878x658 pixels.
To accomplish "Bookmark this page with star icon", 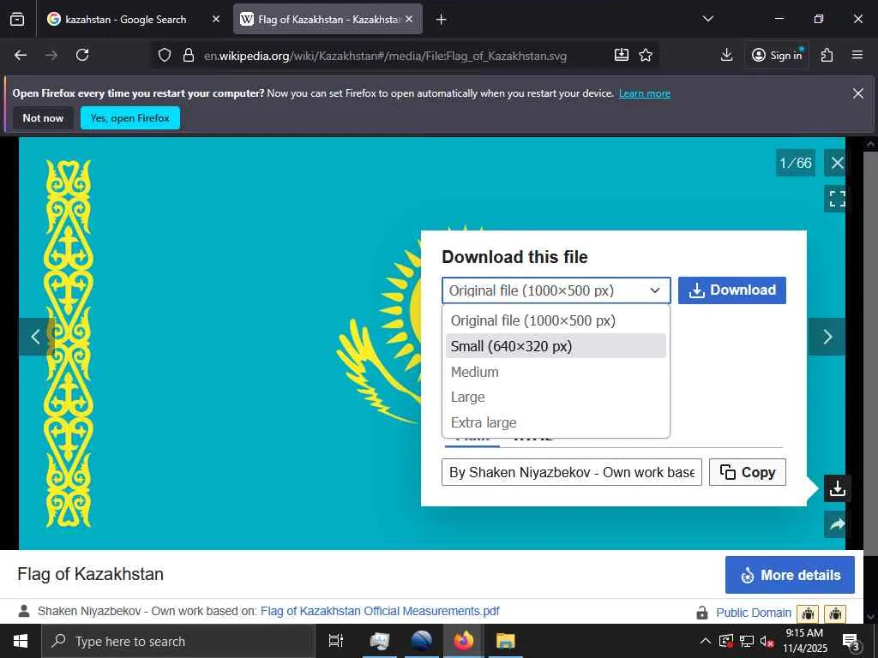I will tap(646, 55).
